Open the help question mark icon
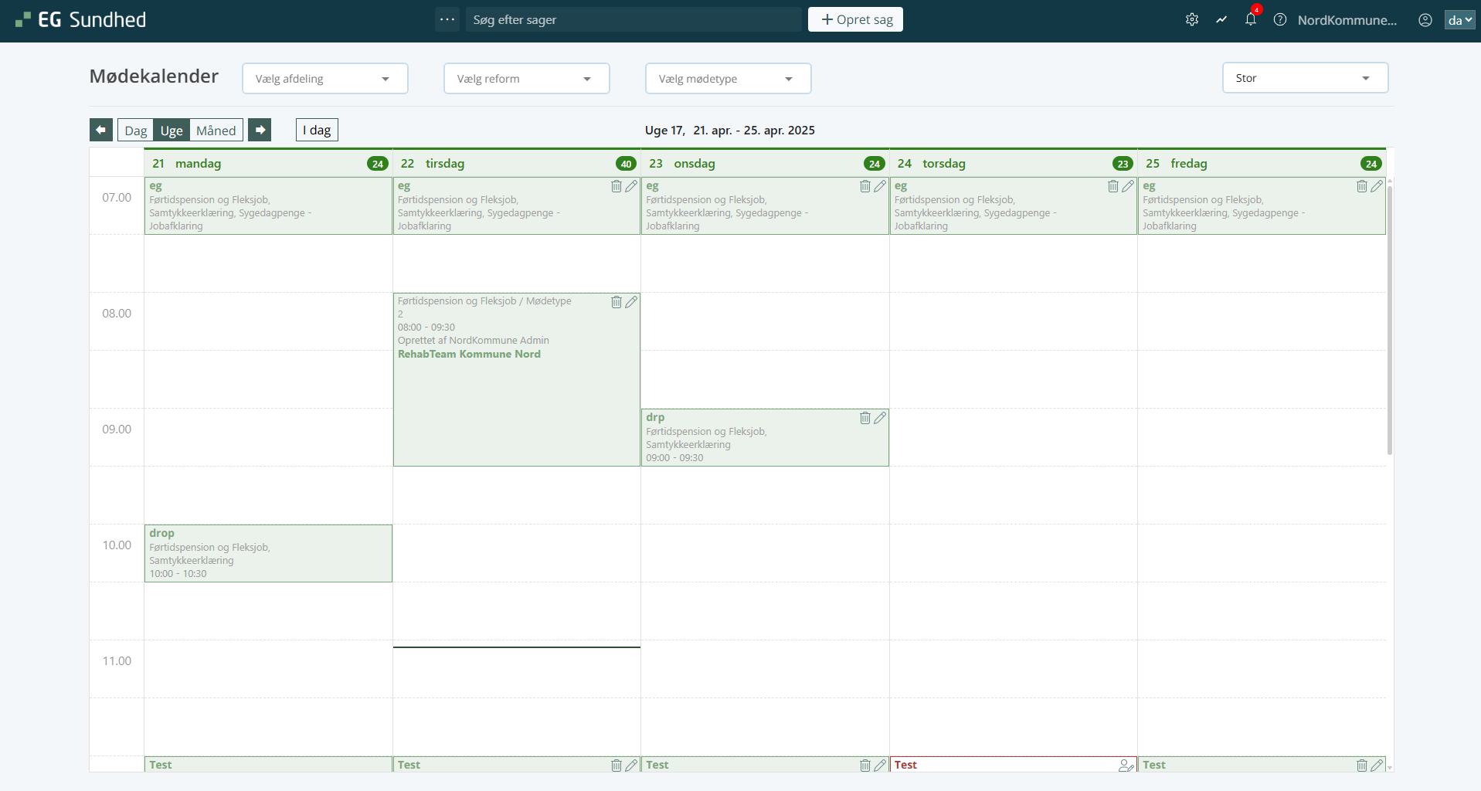Screen dimensions: 1481x791 click(1280, 20)
